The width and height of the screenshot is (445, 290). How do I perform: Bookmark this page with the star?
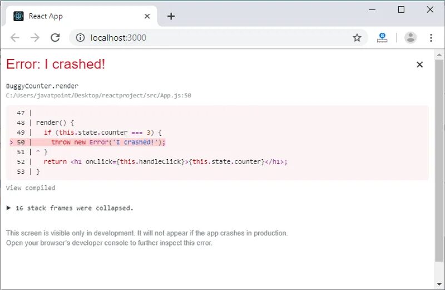[x=357, y=37]
